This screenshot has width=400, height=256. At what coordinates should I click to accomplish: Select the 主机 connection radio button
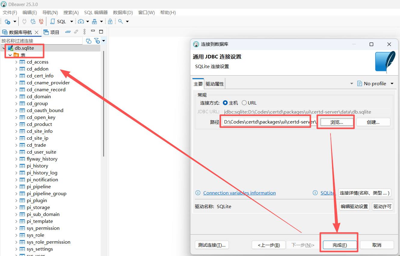pos(225,103)
